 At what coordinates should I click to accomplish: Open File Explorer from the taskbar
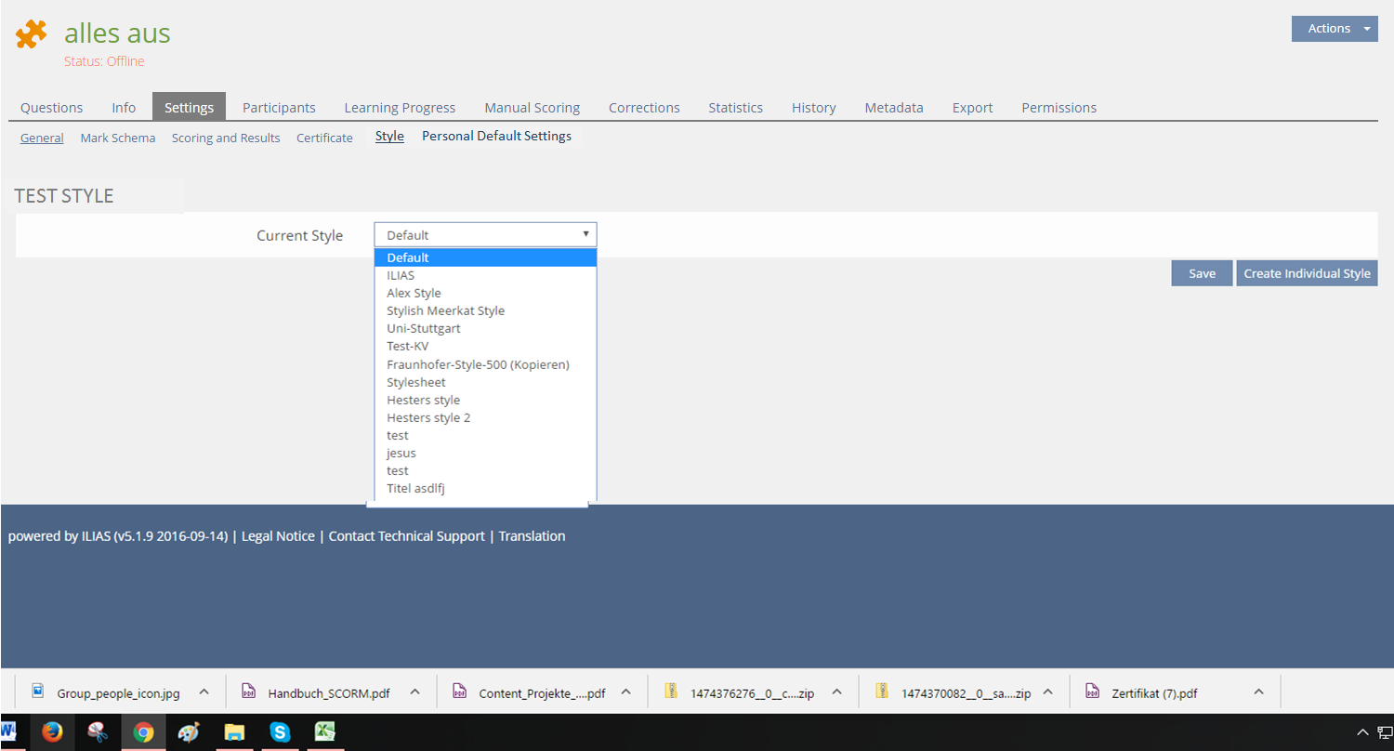[234, 732]
